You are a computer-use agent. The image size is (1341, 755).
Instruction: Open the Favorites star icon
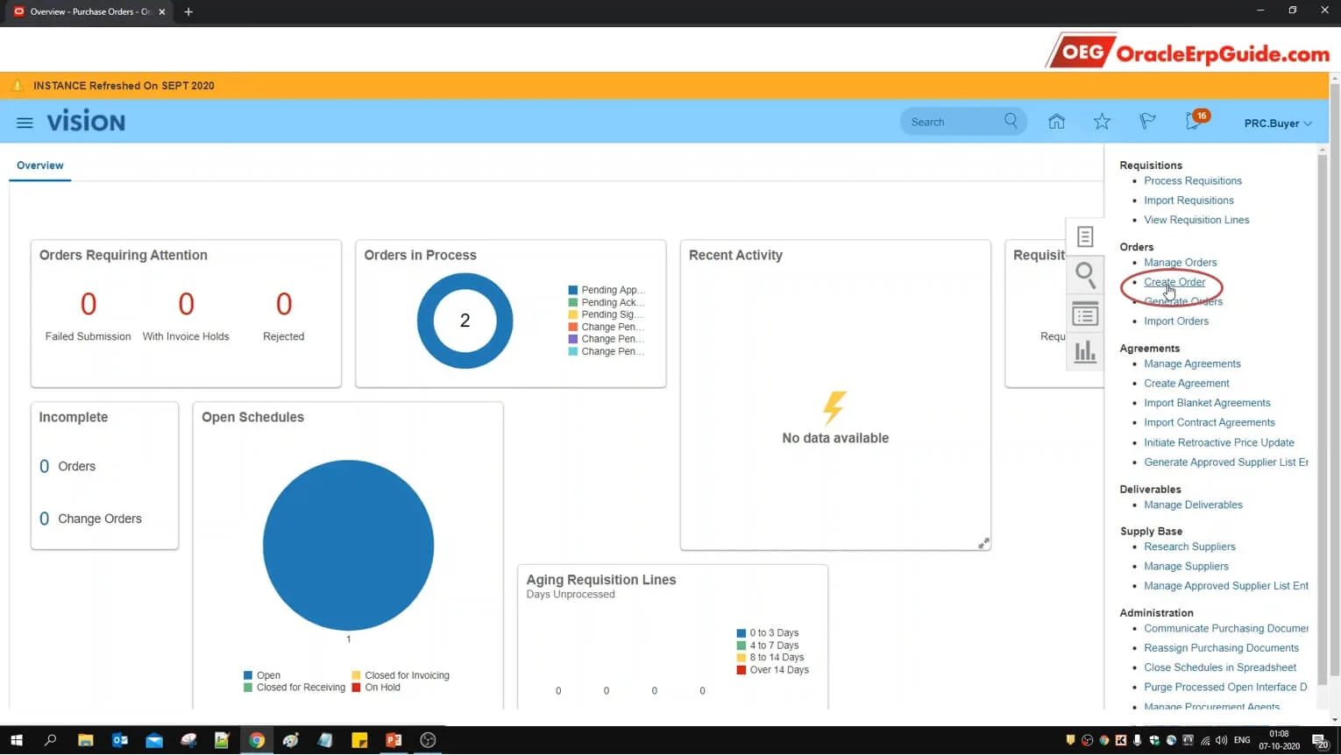point(1102,122)
